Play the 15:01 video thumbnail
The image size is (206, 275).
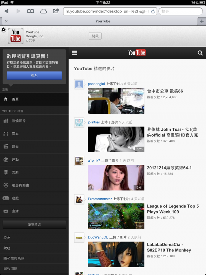click(116, 178)
